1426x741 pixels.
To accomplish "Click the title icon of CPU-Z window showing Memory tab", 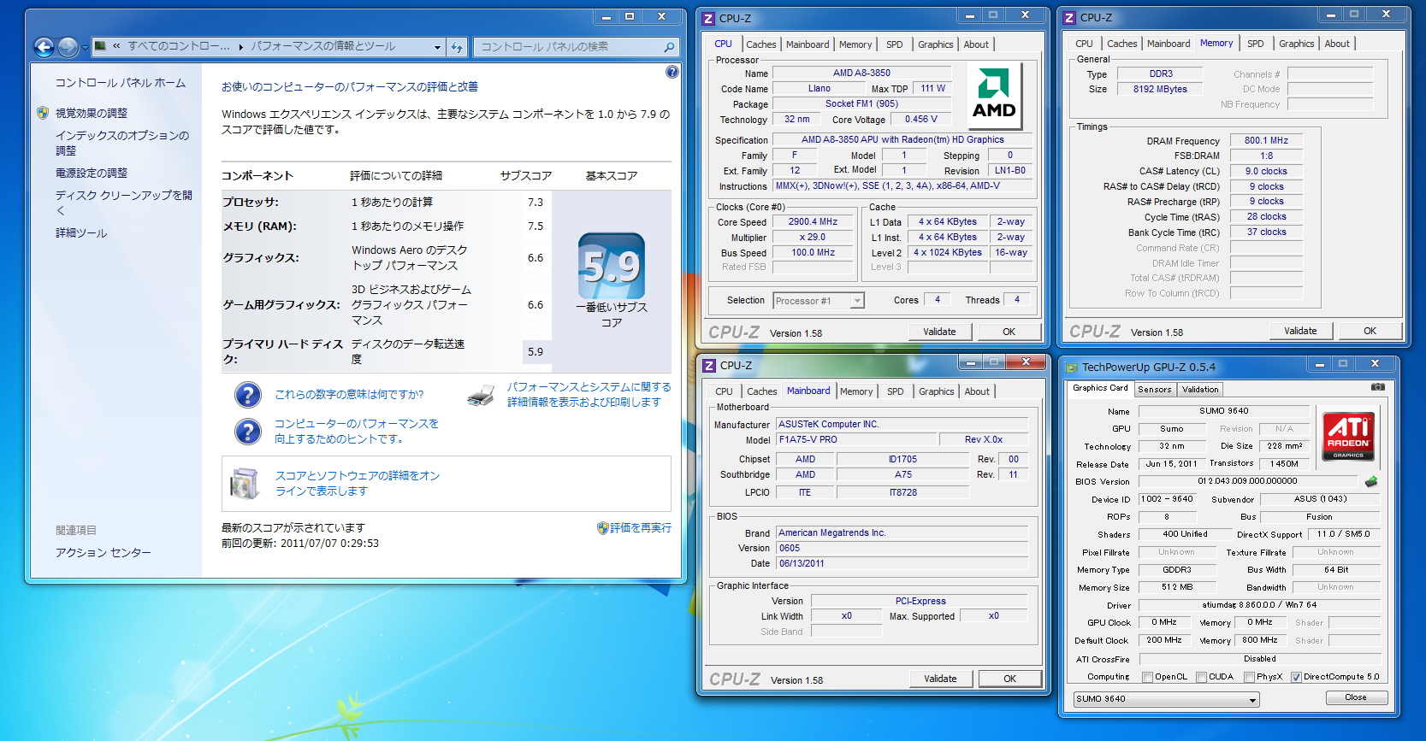I will click(x=1069, y=17).
